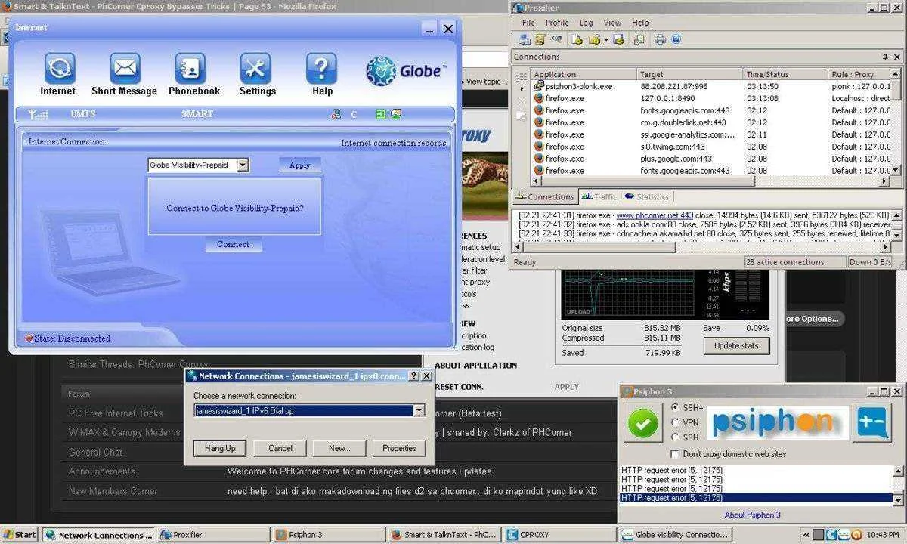Open the dropdown arrow beside Proxifier Open Profile icon
This screenshot has height=544, width=907.
tap(605, 39)
